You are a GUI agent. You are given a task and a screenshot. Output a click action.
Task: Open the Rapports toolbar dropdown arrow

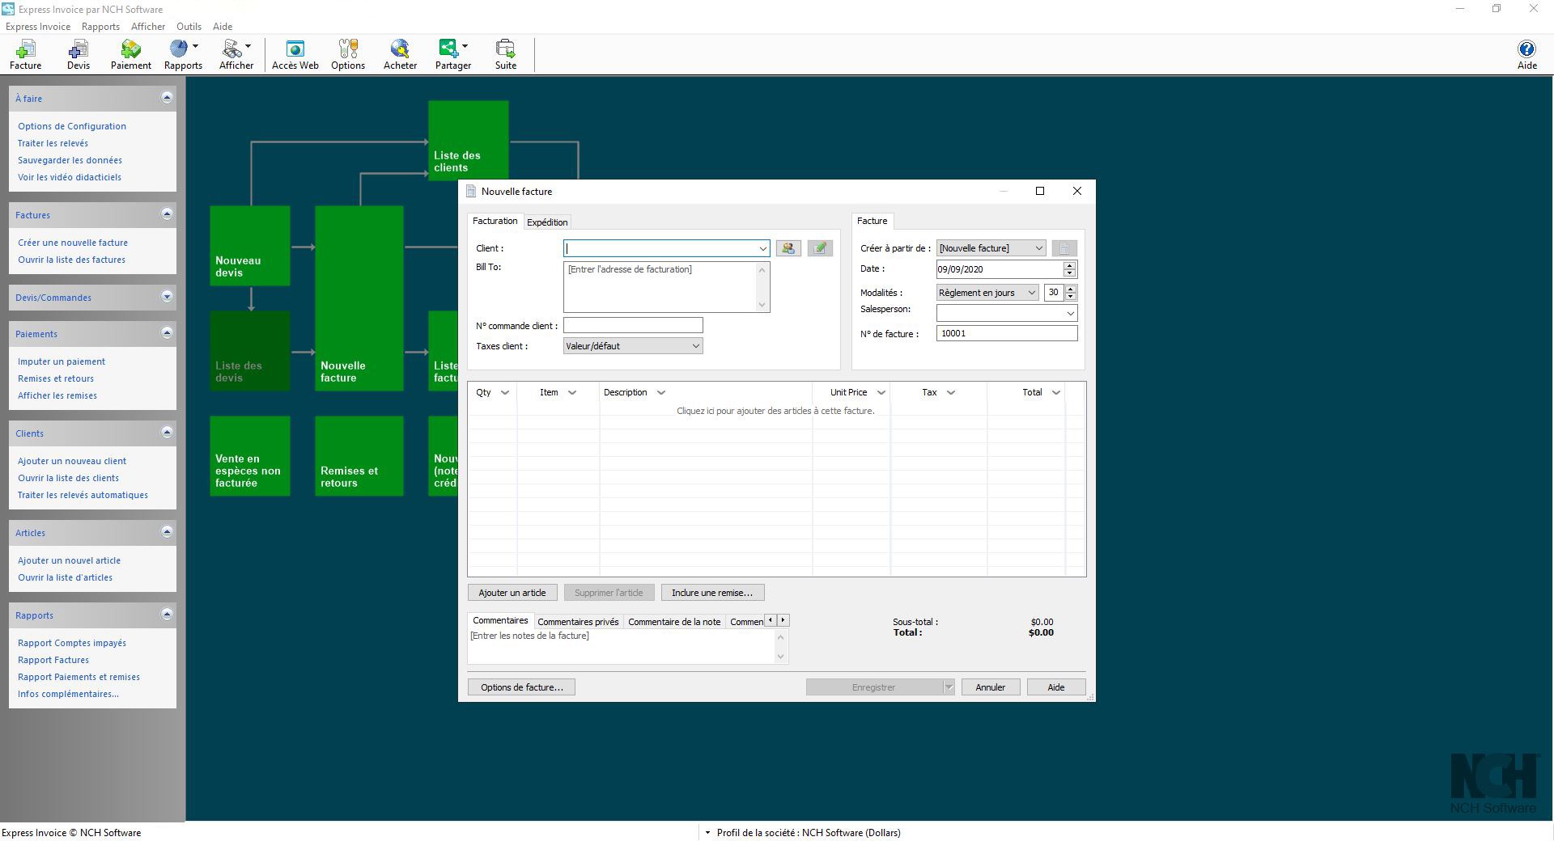coord(195,47)
